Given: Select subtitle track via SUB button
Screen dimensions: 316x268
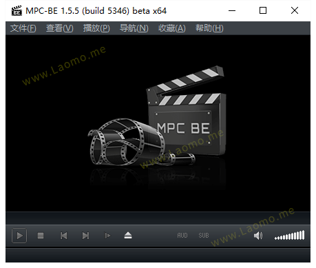Looking at the screenshot, I should pos(204,236).
